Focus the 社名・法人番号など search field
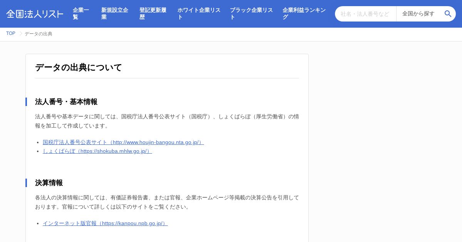Viewport: 462px width, 242px height. pyautogui.click(x=365, y=14)
